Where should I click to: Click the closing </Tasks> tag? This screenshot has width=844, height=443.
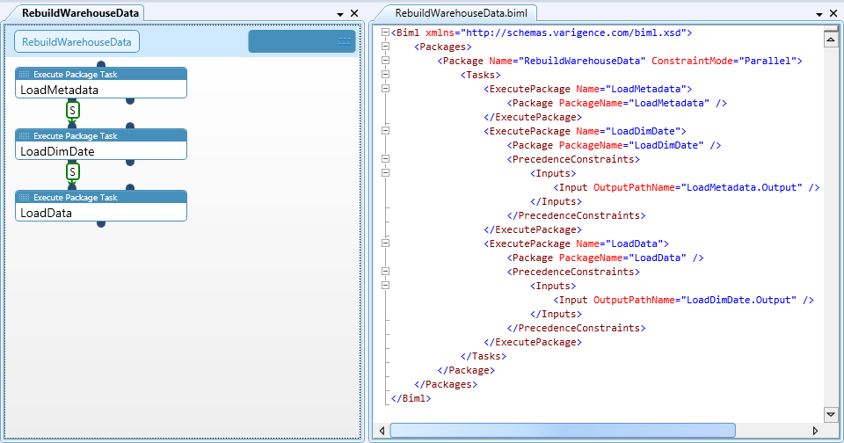484,356
